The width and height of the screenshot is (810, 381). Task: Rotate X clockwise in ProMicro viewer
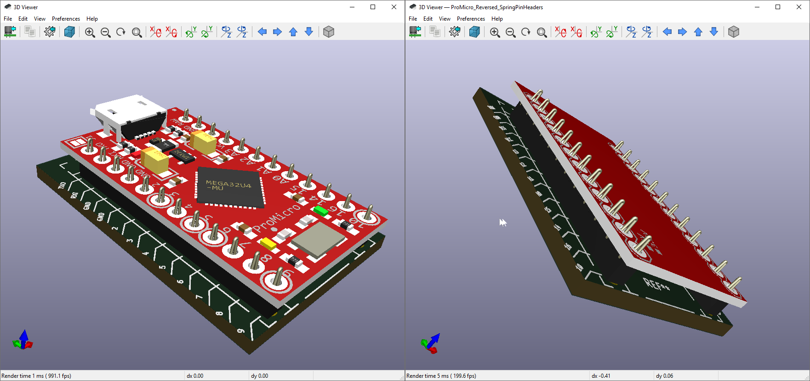click(x=560, y=32)
